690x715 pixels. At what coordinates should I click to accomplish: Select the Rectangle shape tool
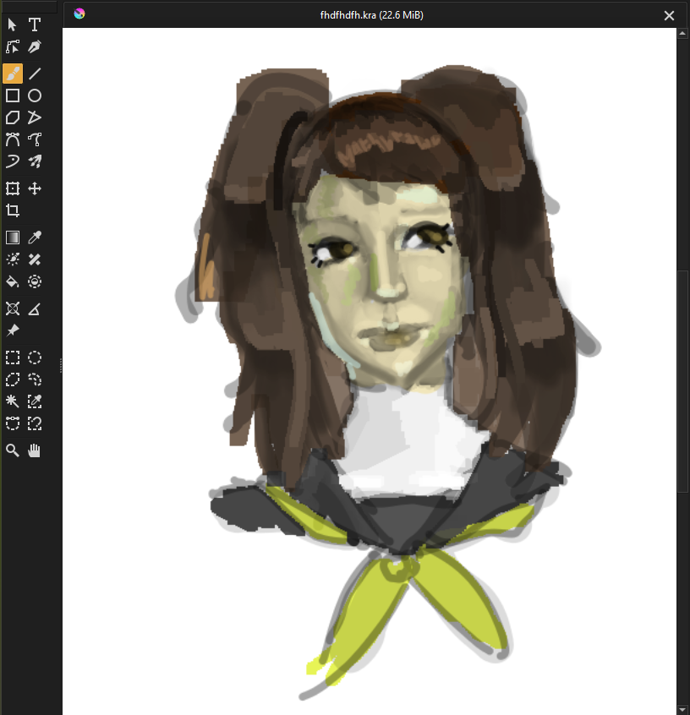point(13,96)
